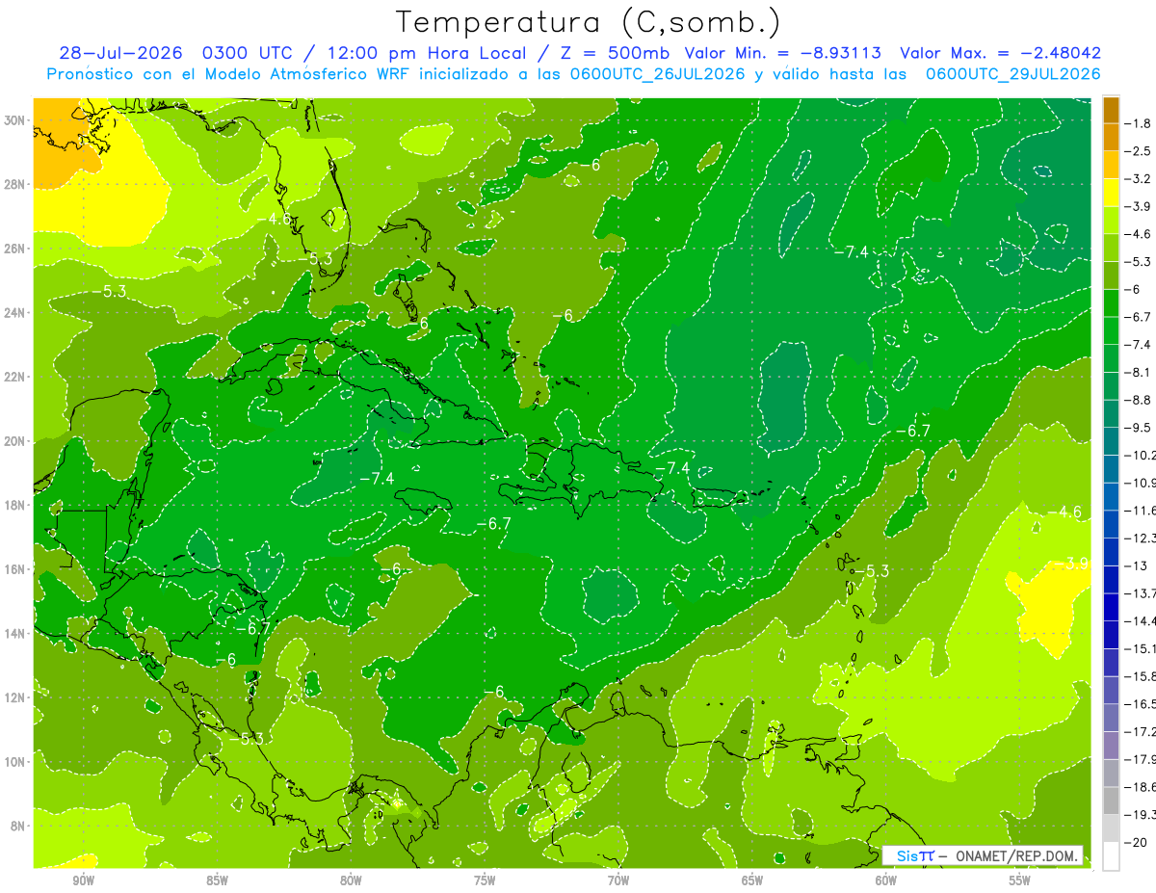Click the 12:00 pm Hora Local text
The width and height of the screenshot is (1156, 893).
[429, 53]
